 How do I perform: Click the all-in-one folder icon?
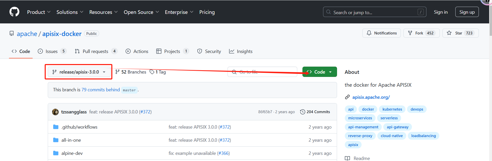tap(56, 140)
